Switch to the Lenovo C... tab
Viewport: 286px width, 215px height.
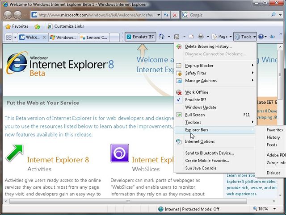94,37
